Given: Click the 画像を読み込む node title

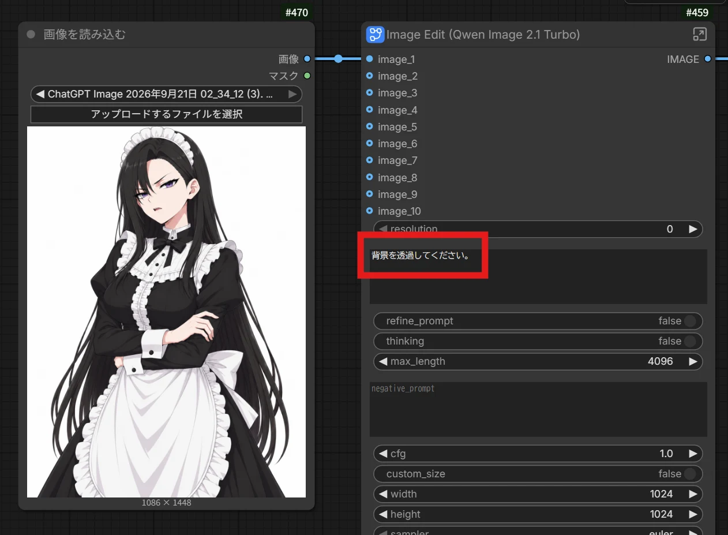Looking at the screenshot, I should click(85, 35).
